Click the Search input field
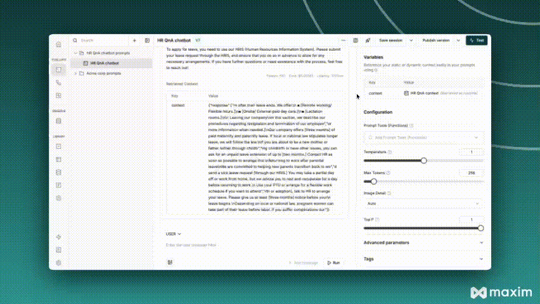540x304 pixels. click(x=103, y=41)
